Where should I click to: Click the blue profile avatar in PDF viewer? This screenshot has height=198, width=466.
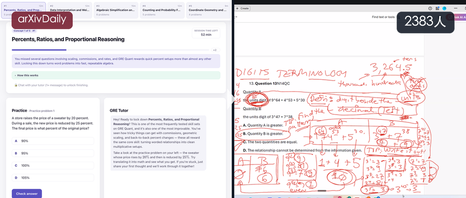[444, 8]
